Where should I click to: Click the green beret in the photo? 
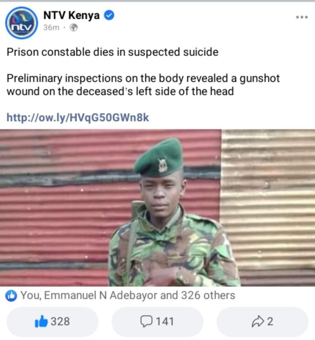158,158
